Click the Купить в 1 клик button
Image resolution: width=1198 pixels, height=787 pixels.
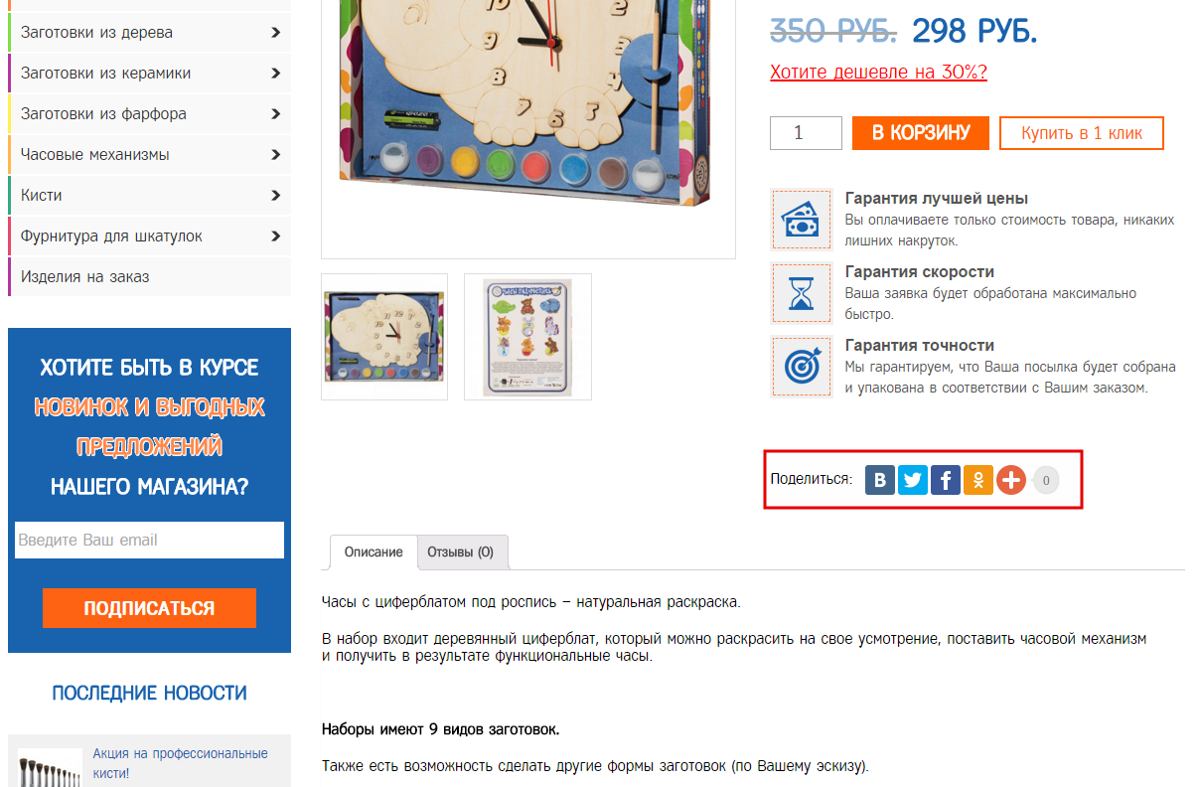pos(1082,133)
